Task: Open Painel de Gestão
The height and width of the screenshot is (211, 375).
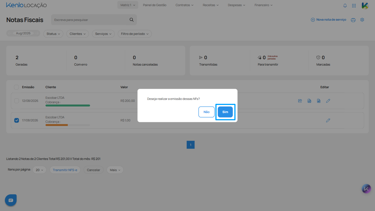Action: 155,5
